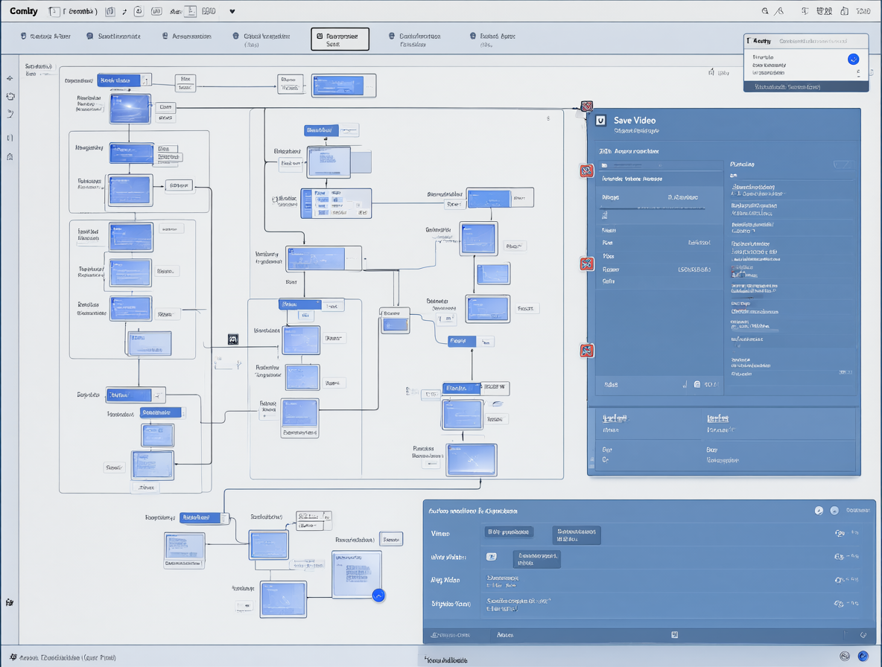Click the magnifier search icon in top bar
The width and height of the screenshot is (882, 667).
click(x=765, y=11)
